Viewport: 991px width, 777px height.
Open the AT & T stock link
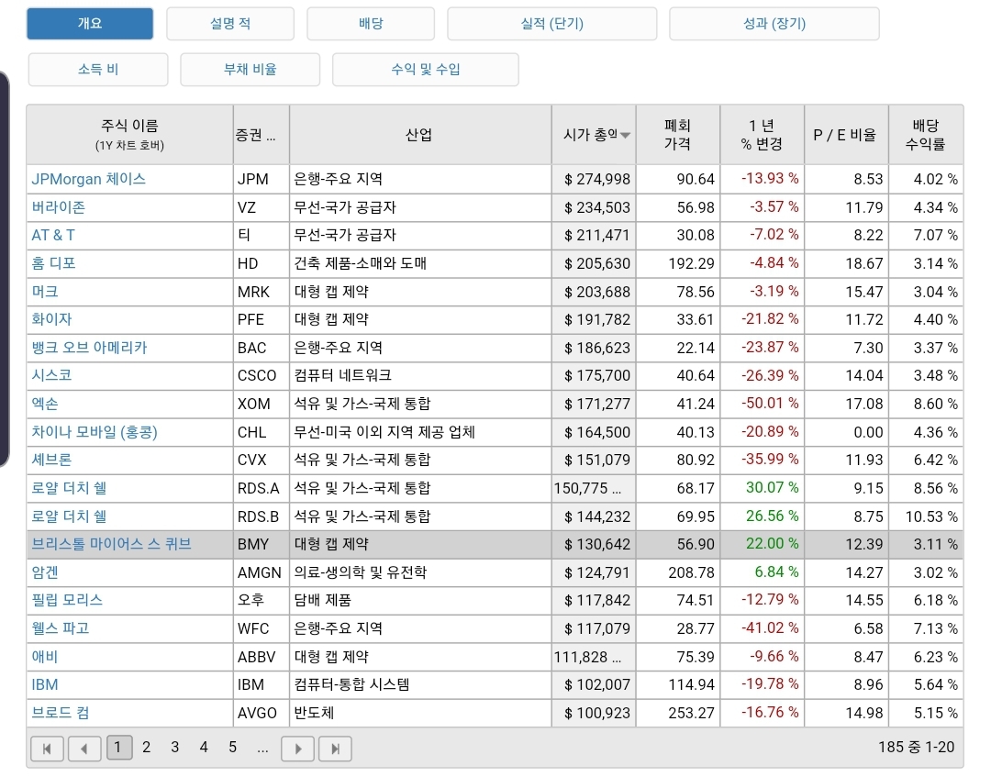[53, 235]
